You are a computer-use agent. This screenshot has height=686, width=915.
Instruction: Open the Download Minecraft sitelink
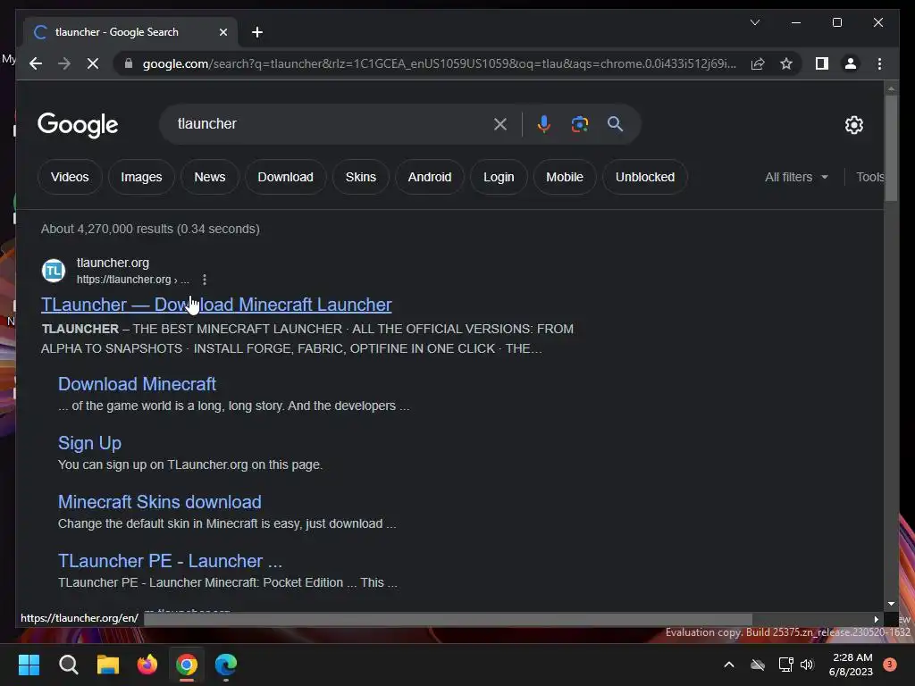(x=137, y=384)
